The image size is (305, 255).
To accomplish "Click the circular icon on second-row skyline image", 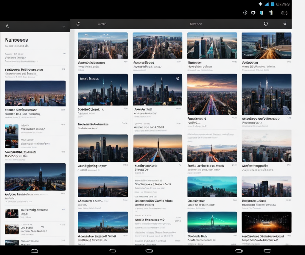I will pyautogui.click(x=178, y=78).
